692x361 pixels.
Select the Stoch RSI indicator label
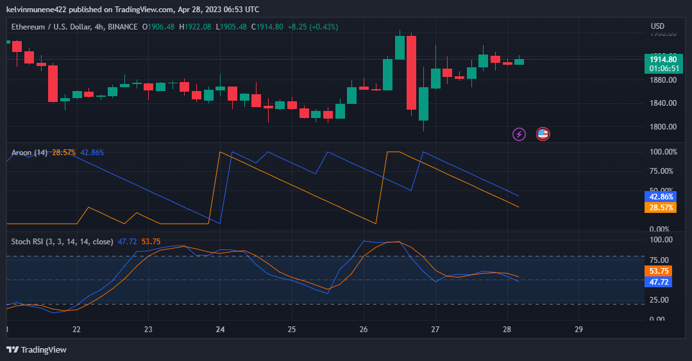62,242
